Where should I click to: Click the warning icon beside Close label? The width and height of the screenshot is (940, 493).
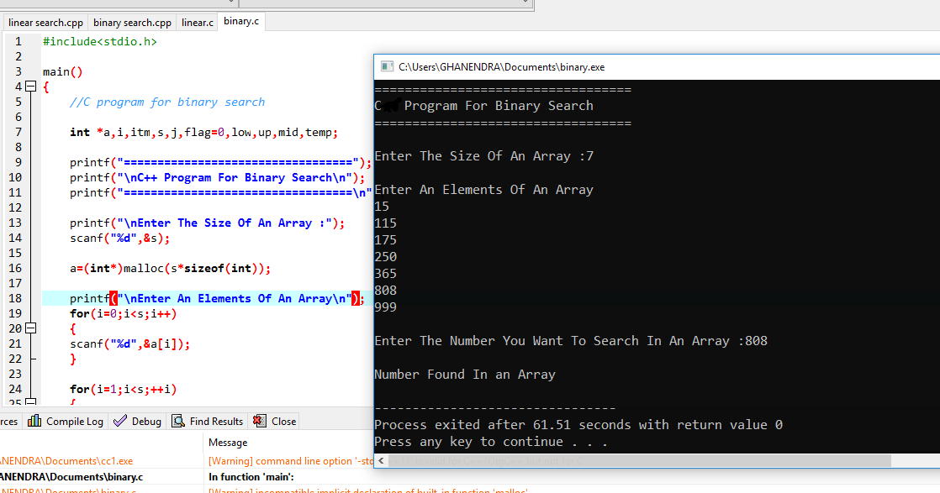[260, 421]
